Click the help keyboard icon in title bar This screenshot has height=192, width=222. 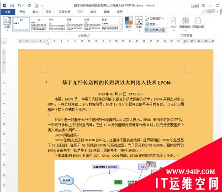tap(195, 6)
